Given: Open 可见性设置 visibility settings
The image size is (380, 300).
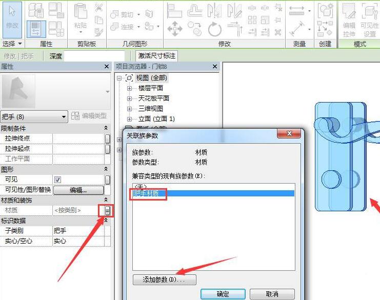Looking at the screenshot, I should tap(370, 20).
